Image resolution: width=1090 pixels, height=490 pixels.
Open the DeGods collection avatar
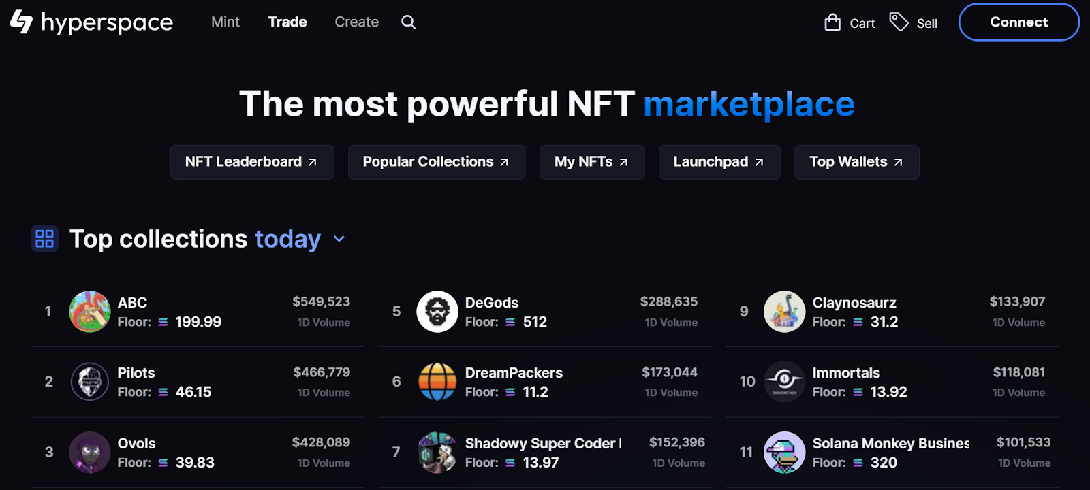[x=437, y=312]
